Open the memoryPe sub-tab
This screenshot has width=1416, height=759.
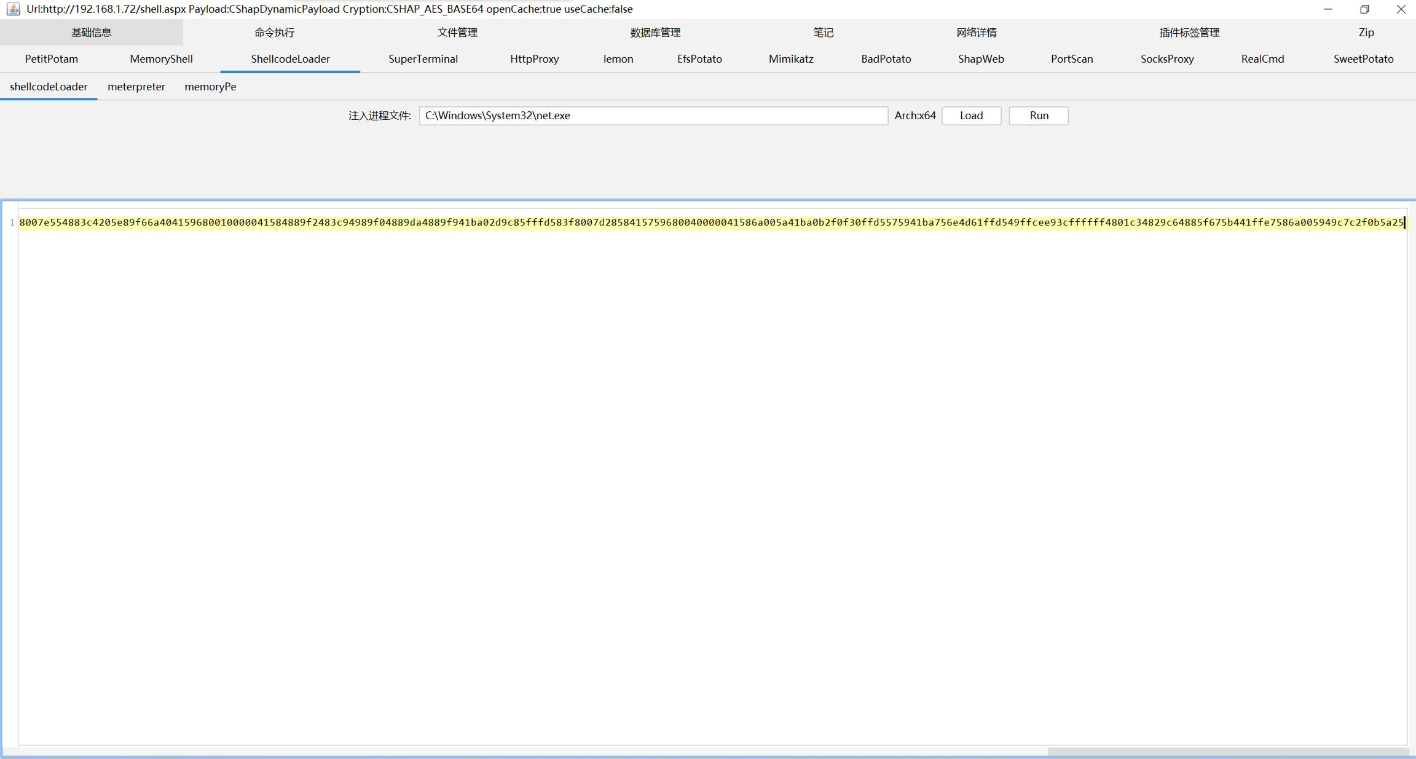click(210, 87)
